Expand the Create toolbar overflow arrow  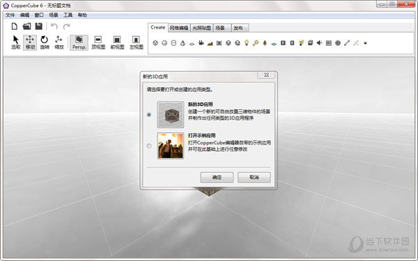coord(365,43)
